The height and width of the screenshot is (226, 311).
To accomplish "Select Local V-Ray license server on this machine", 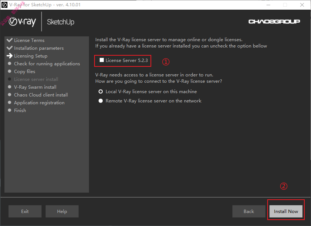I will pos(101,92).
